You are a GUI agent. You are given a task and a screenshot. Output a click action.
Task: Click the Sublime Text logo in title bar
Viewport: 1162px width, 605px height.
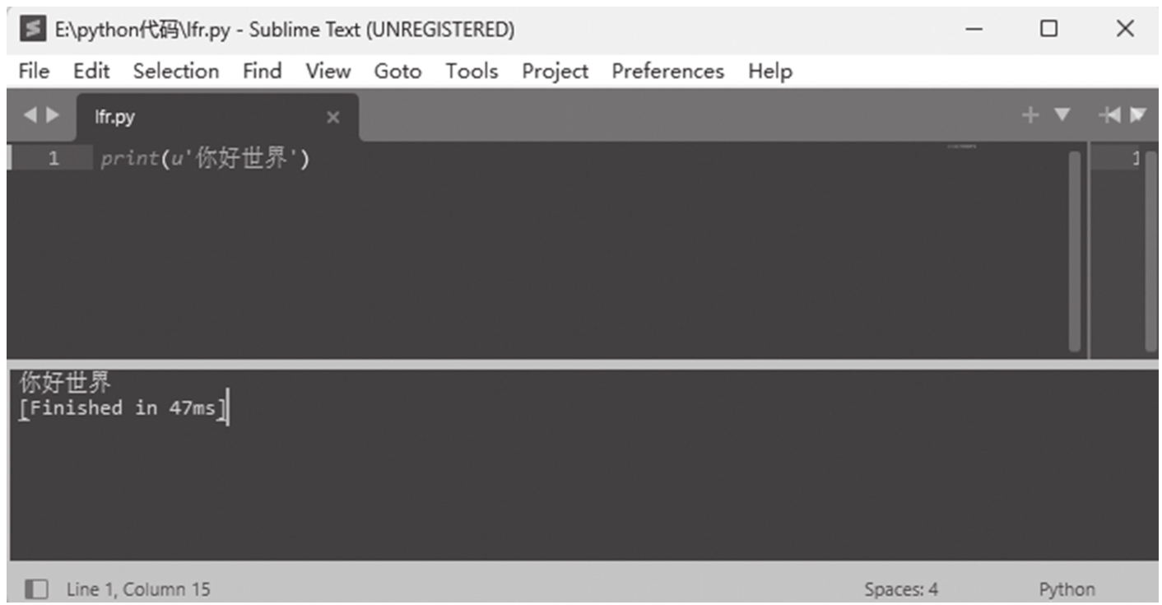[32, 30]
